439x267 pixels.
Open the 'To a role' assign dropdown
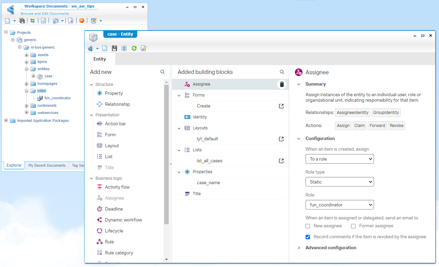(339, 159)
